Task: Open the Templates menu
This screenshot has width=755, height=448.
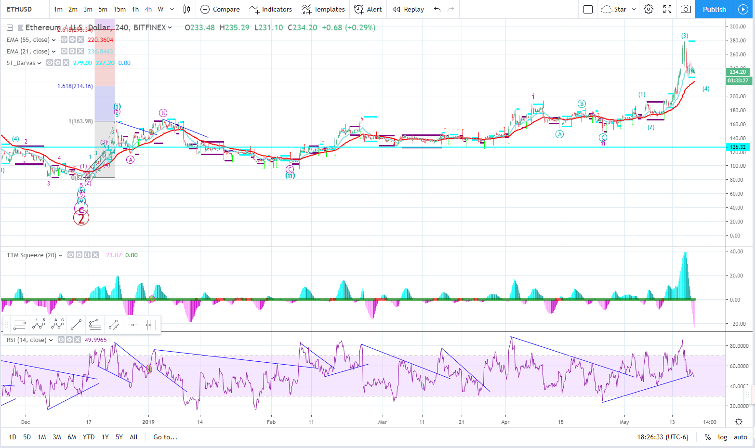Action: pyautogui.click(x=323, y=9)
